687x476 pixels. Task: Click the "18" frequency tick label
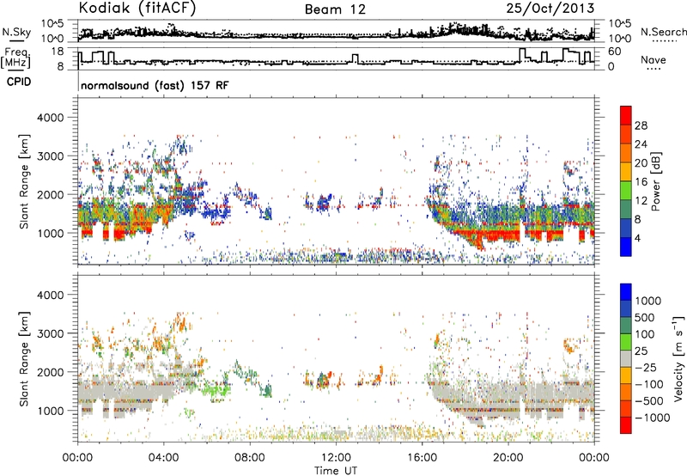[57, 52]
